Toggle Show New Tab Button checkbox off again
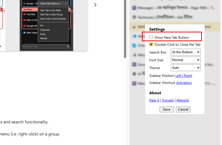222x145 pixels. click(151, 37)
